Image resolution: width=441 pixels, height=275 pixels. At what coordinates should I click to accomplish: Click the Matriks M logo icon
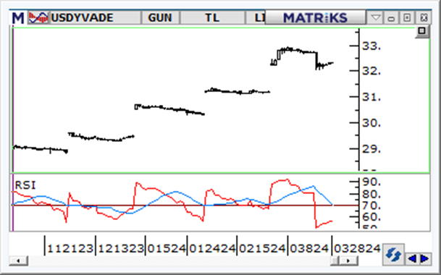click(x=18, y=17)
